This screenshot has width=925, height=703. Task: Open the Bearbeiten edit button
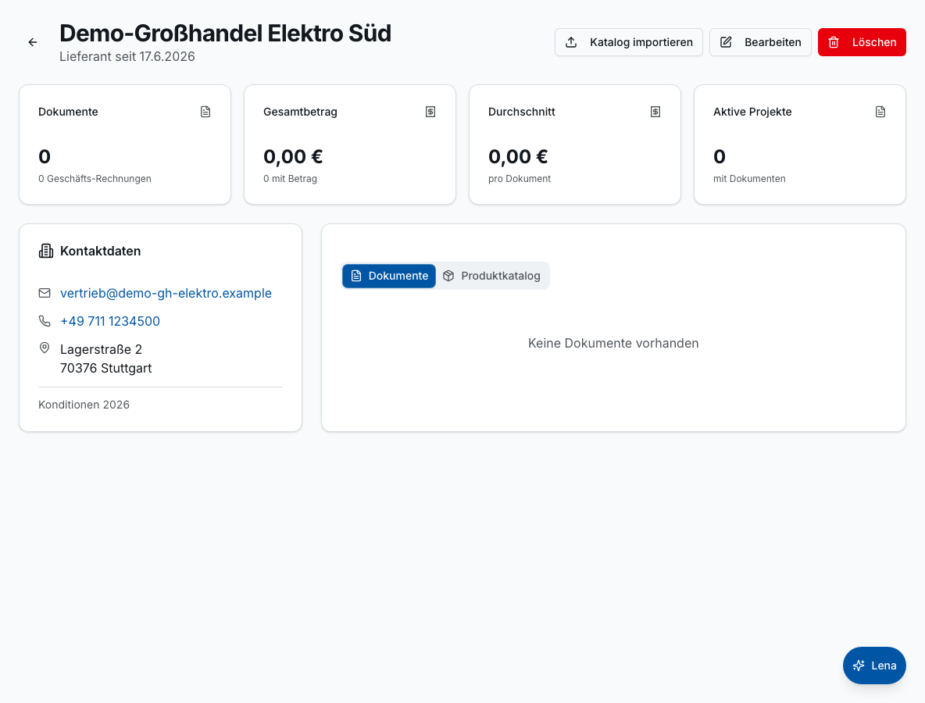[x=760, y=42]
